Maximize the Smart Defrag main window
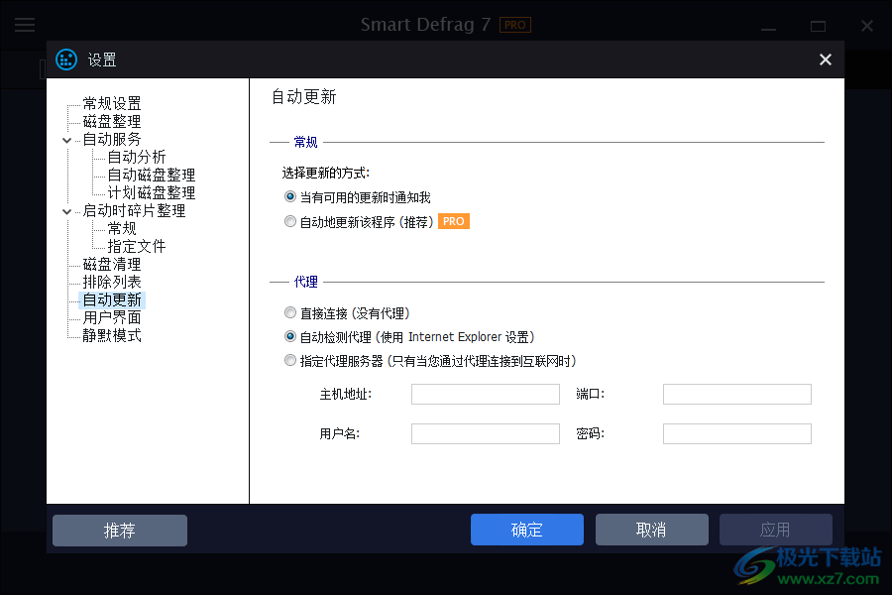 (818, 26)
